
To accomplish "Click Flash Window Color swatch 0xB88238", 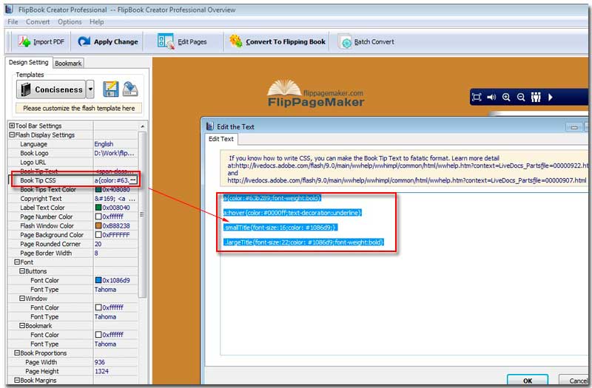I will [98, 225].
